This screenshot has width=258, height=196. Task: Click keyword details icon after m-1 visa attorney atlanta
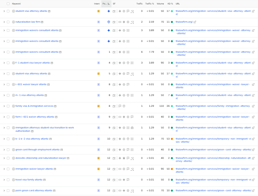46,95
